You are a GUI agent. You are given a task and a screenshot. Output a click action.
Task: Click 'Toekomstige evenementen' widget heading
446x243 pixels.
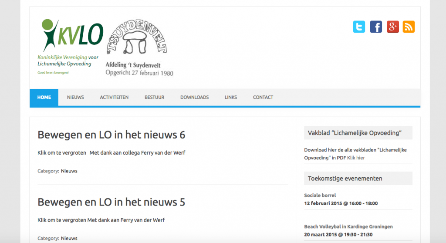358,179
